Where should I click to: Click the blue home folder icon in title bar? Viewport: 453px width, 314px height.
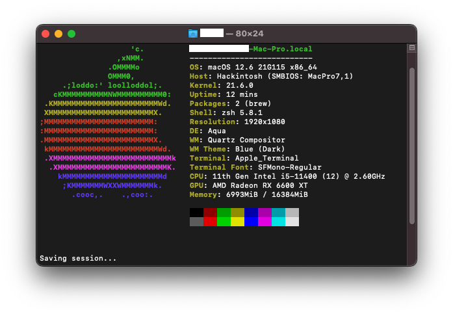192,34
